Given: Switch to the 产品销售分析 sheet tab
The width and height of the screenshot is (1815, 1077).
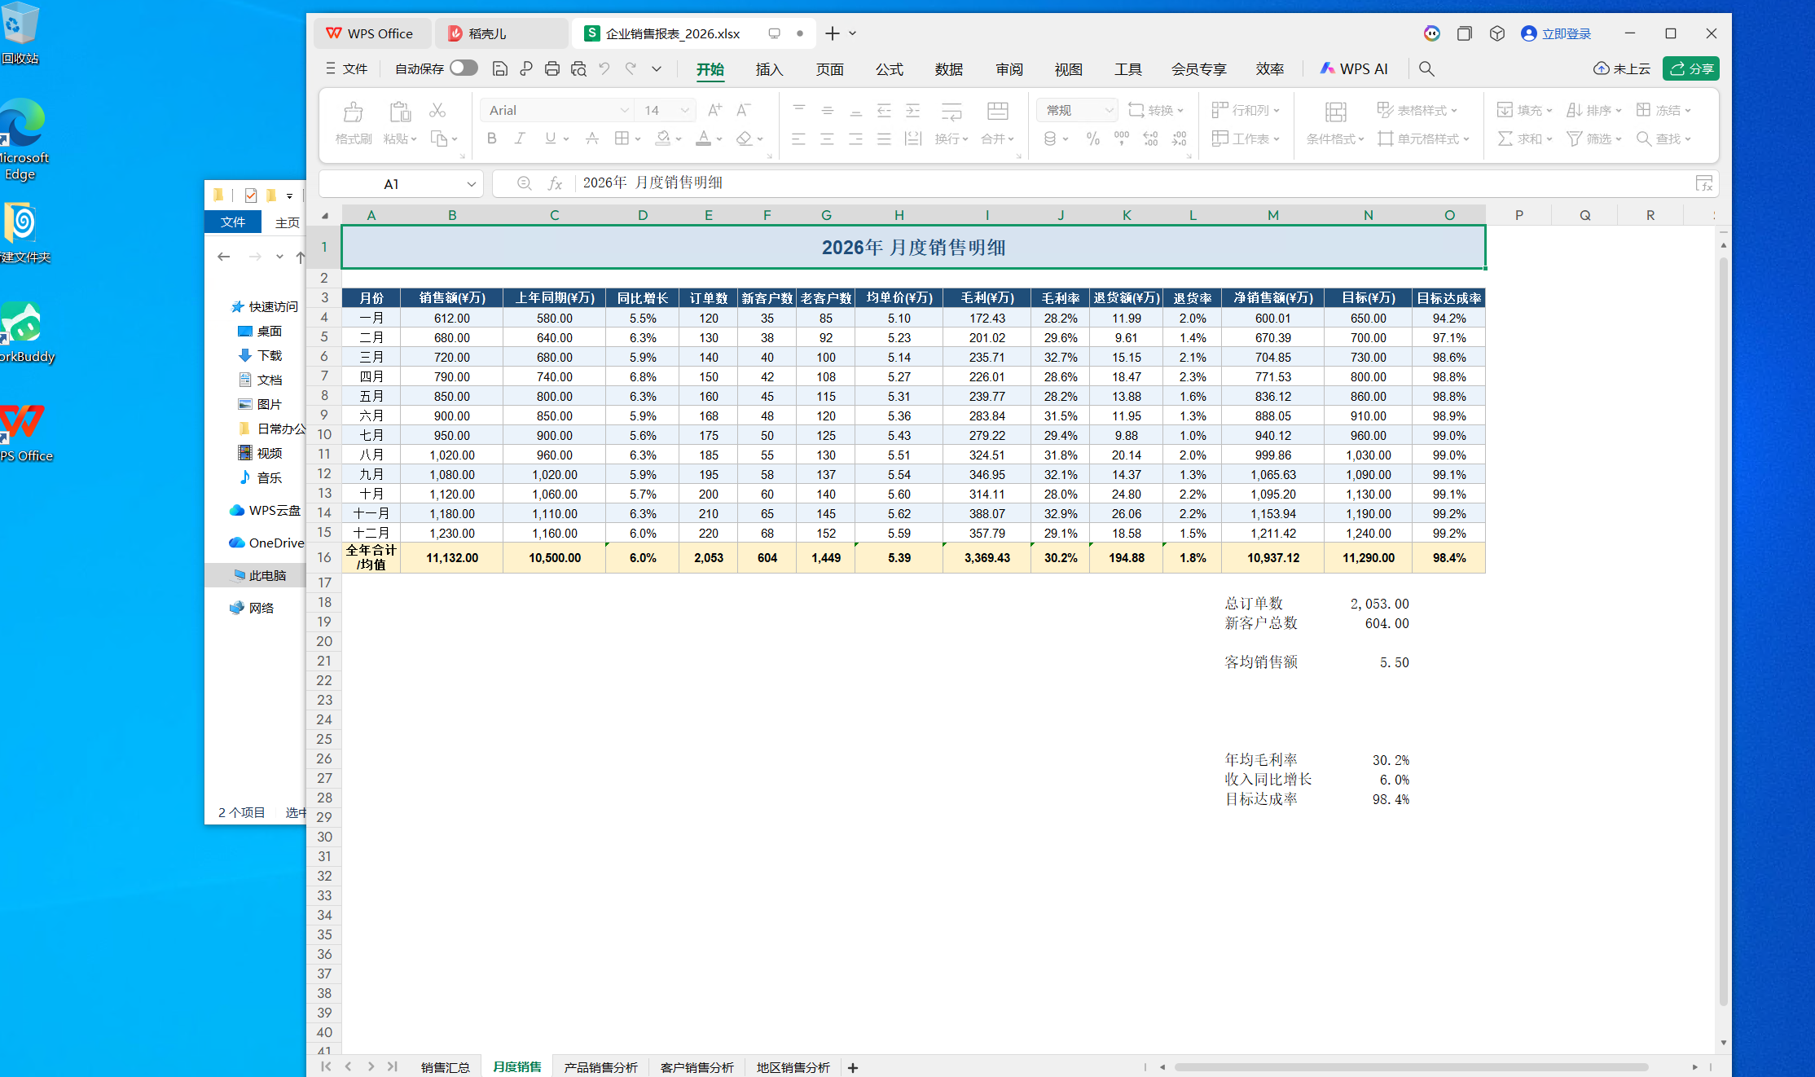Looking at the screenshot, I should [600, 1067].
